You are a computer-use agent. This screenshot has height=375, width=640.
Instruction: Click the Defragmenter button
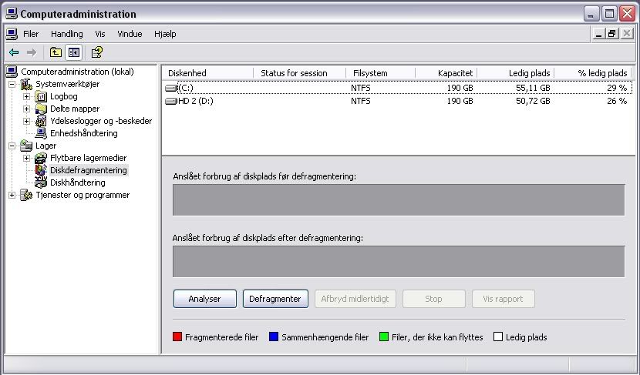coord(275,299)
